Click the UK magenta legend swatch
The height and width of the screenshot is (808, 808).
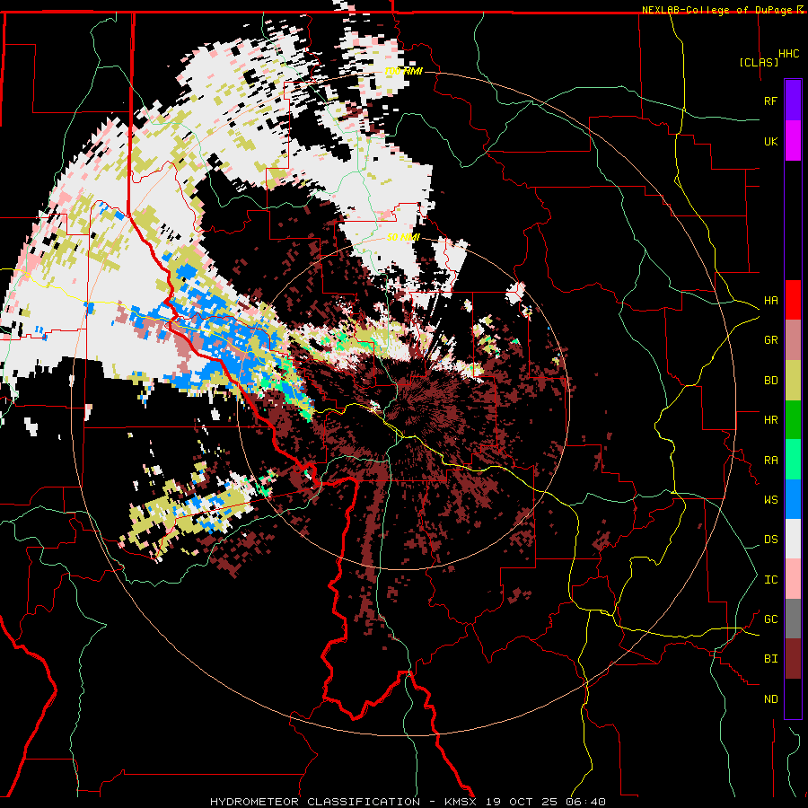(793, 141)
